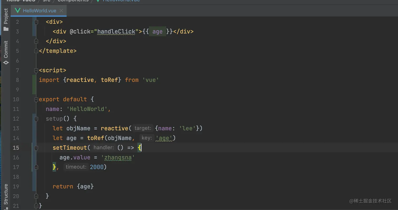
Task: Click toRef in the import statement
Action: click(x=110, y=80)
